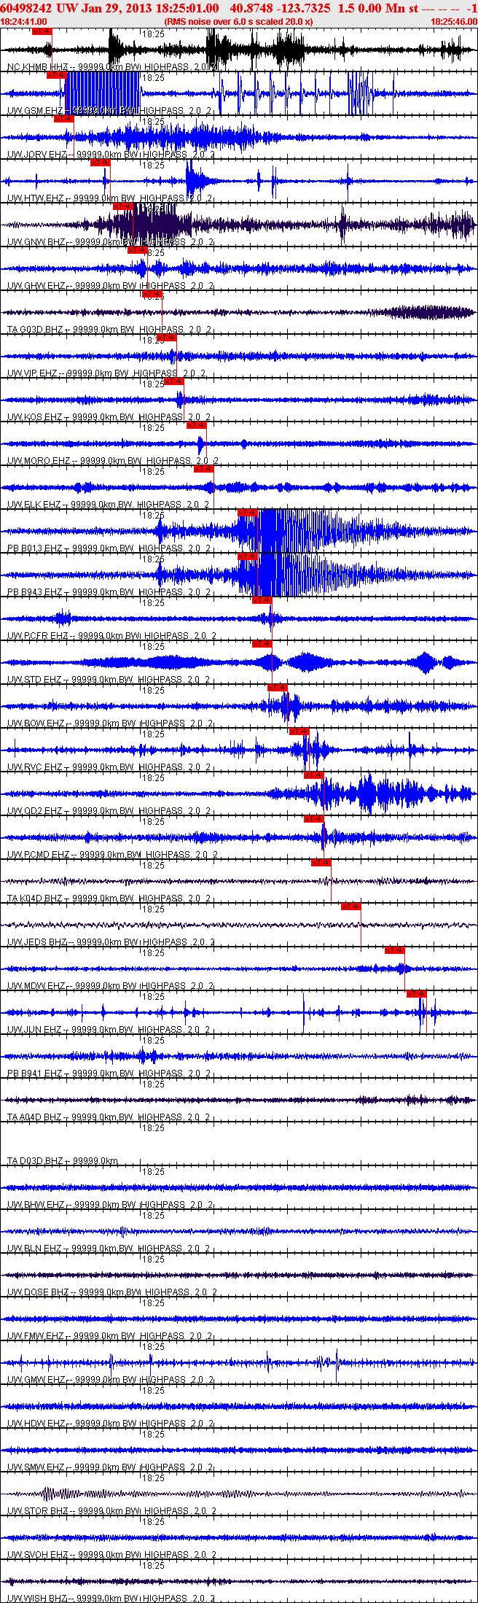Select the pick marker on TA.G03D trace

152,294
